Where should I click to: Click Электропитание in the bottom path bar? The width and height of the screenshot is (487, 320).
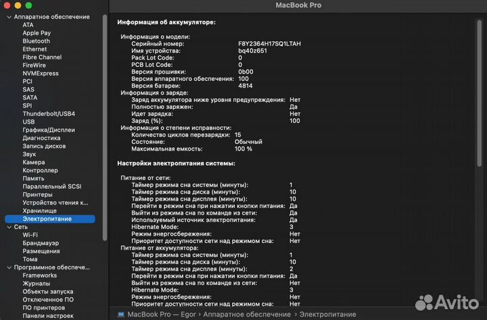pos(327,314)
